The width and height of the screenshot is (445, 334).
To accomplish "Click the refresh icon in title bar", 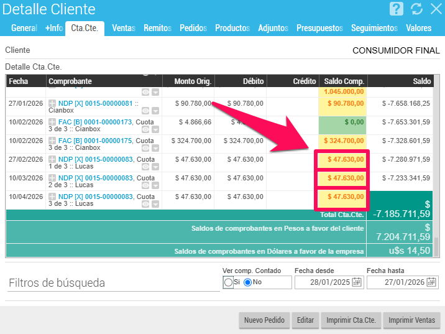I will click(416, 9).
